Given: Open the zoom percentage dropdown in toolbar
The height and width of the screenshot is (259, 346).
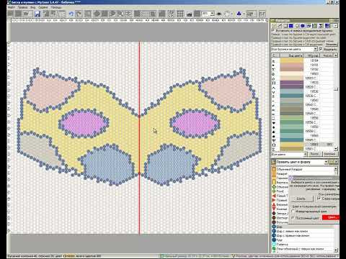Looking at the screenshot, I should [x=212, y=14].
